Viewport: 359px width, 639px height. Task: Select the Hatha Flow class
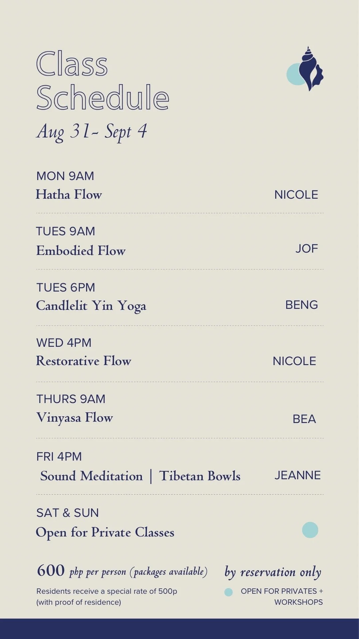coord(69,194)
